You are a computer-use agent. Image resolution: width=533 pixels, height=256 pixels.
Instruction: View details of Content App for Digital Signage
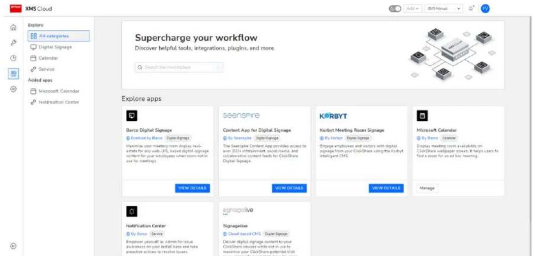[289, 188]
